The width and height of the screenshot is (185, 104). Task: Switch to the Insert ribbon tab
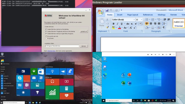(120, 15)
